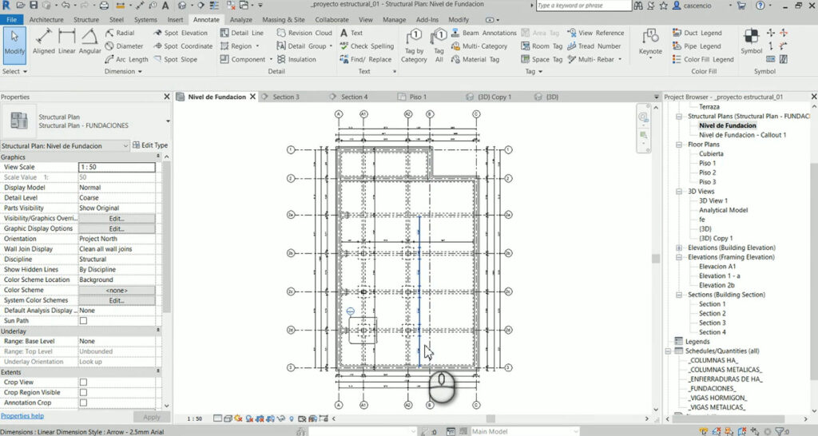Select the Aligned dimension tool
818x436 pixels.
44,41
